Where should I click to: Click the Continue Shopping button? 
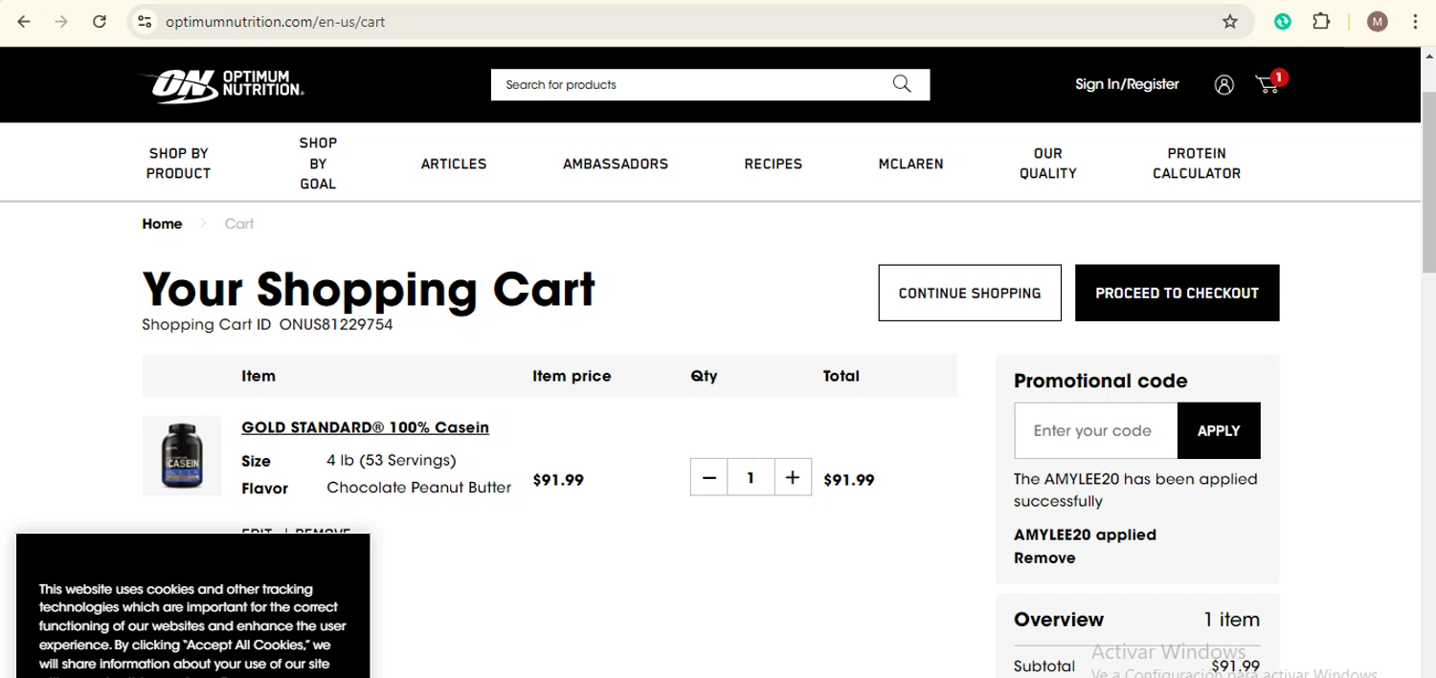[969, 293]
